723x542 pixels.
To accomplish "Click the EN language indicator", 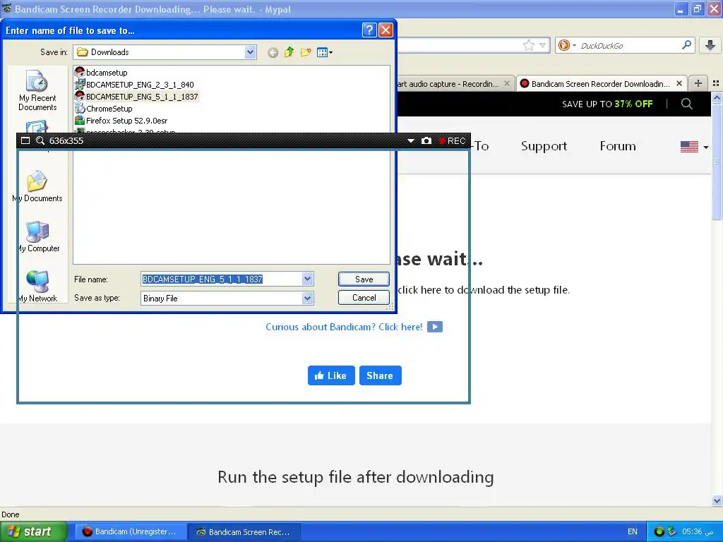I will (633, 531).
